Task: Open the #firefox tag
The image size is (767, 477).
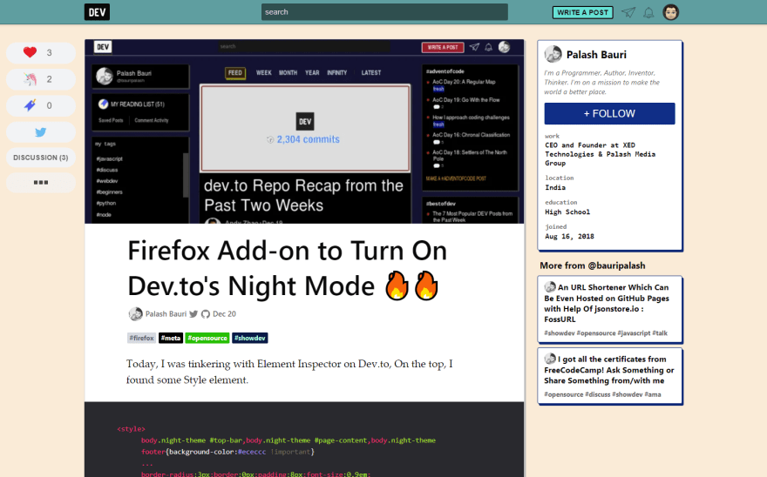Action: (142, 338)
